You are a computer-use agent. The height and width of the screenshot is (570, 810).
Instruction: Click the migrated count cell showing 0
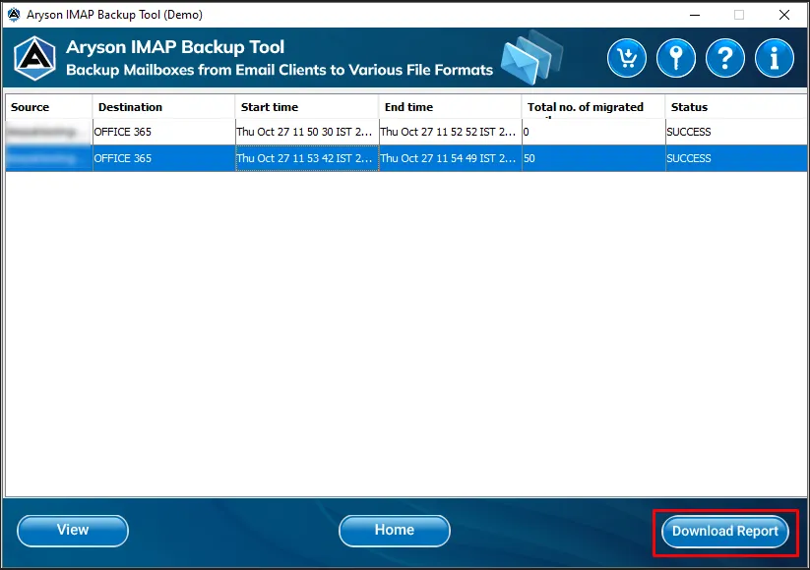coord(593,132)
